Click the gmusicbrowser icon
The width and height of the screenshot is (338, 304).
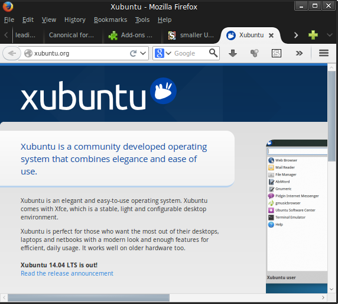tap(271, 203)
